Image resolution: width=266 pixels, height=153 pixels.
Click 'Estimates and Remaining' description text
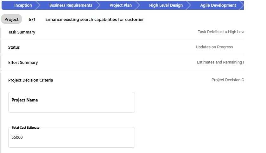pyautogui.click(x=220, y=62)
